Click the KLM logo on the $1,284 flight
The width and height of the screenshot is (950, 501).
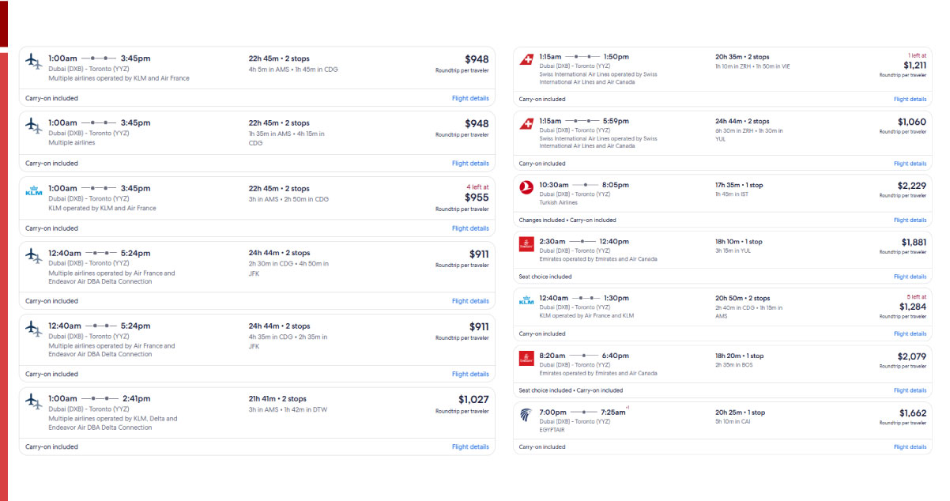[x=526, y=300]
